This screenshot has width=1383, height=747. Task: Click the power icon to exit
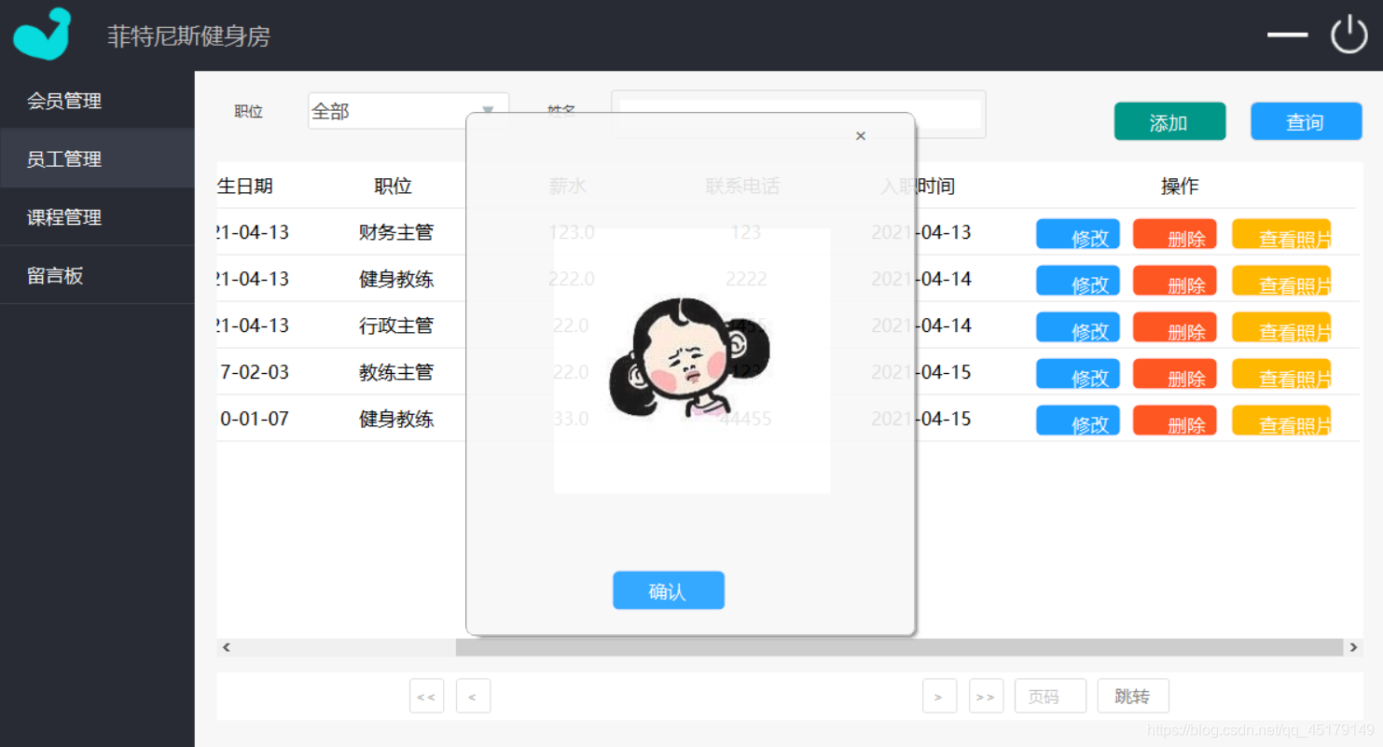[1348, 35]
